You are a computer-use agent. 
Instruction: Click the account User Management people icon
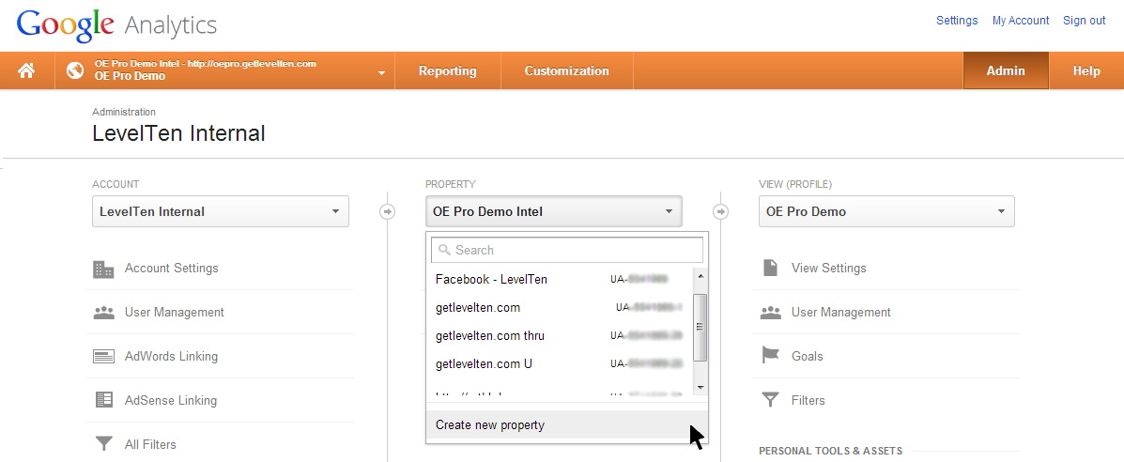(x=104, y=313)
